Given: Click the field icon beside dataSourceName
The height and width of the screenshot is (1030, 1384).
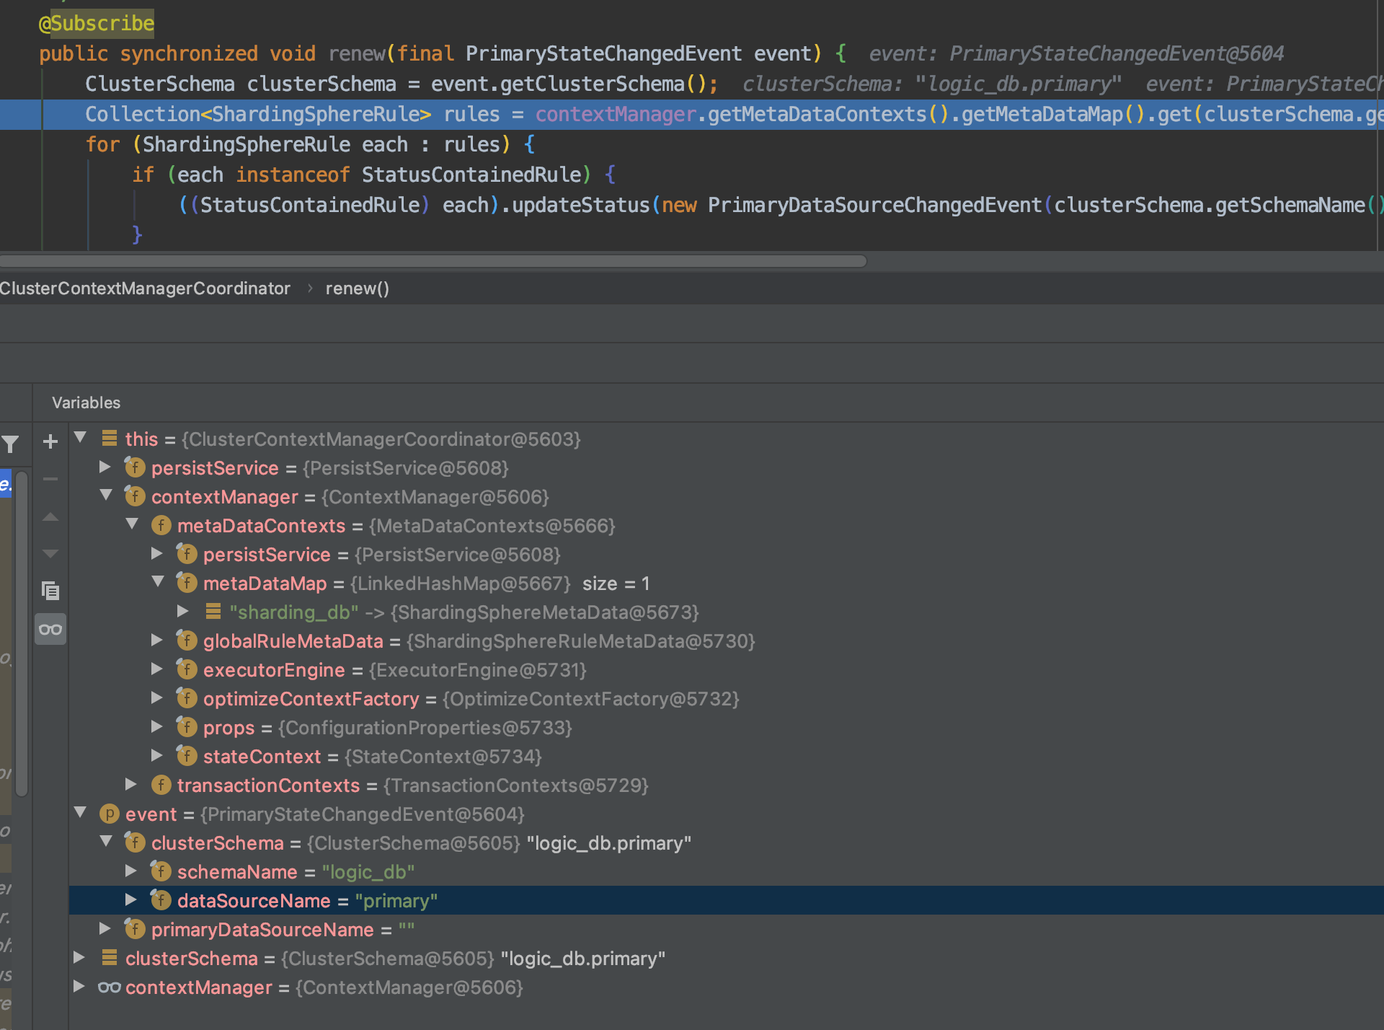Looking at the screenshot, I should click(160, 899).
